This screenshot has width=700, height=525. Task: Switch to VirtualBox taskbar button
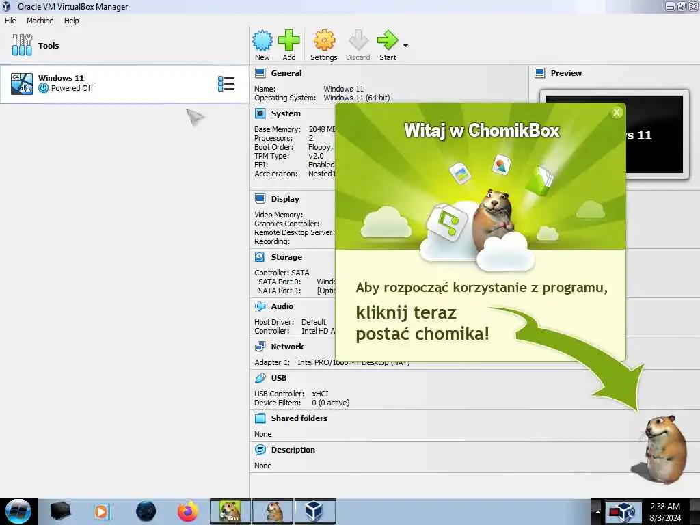[314, 511]
